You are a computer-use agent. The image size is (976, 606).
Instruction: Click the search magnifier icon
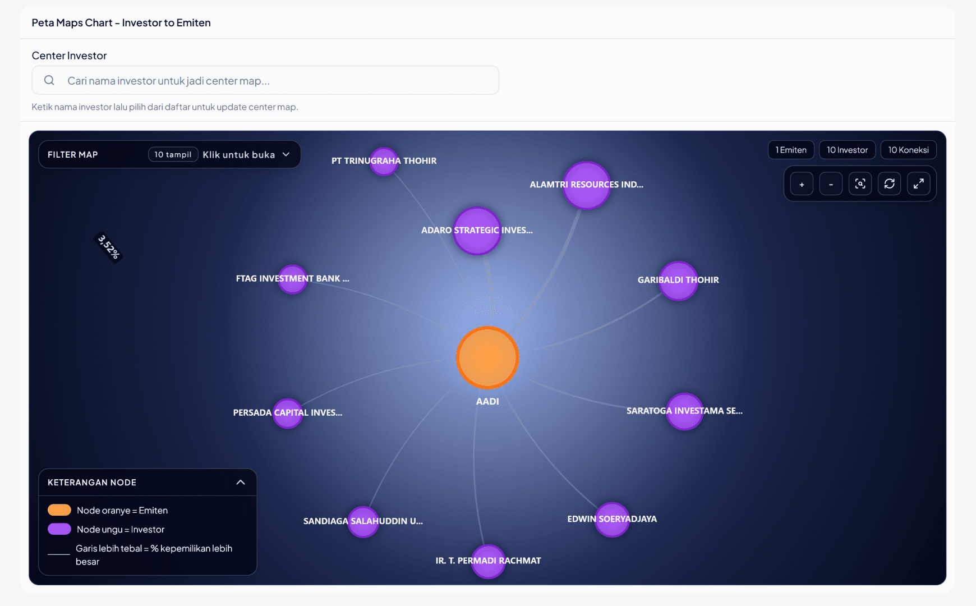coord(49,80)
